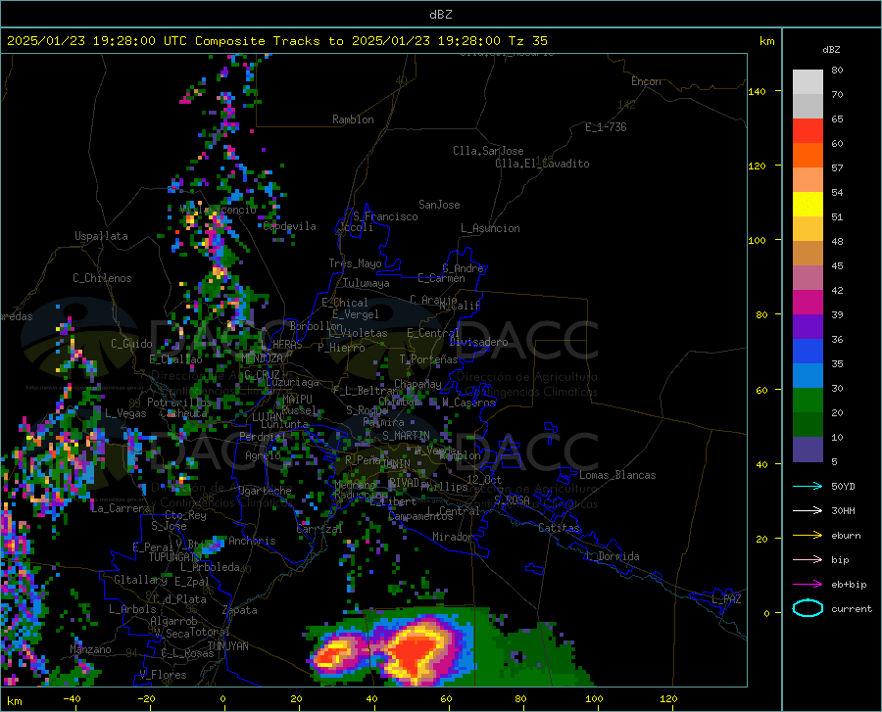Click the Clla.SanJose location label
882x712 pixels.
click(x=488, y=151)
